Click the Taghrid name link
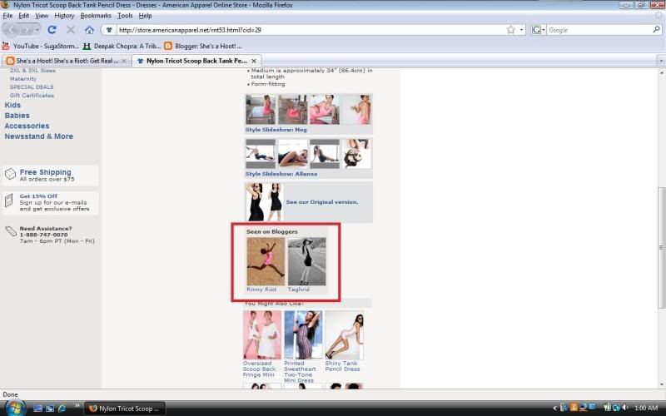The image size is (666, 416). coord(299,290)
